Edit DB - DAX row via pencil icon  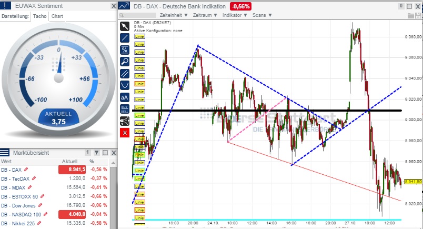tap(26, 170)
